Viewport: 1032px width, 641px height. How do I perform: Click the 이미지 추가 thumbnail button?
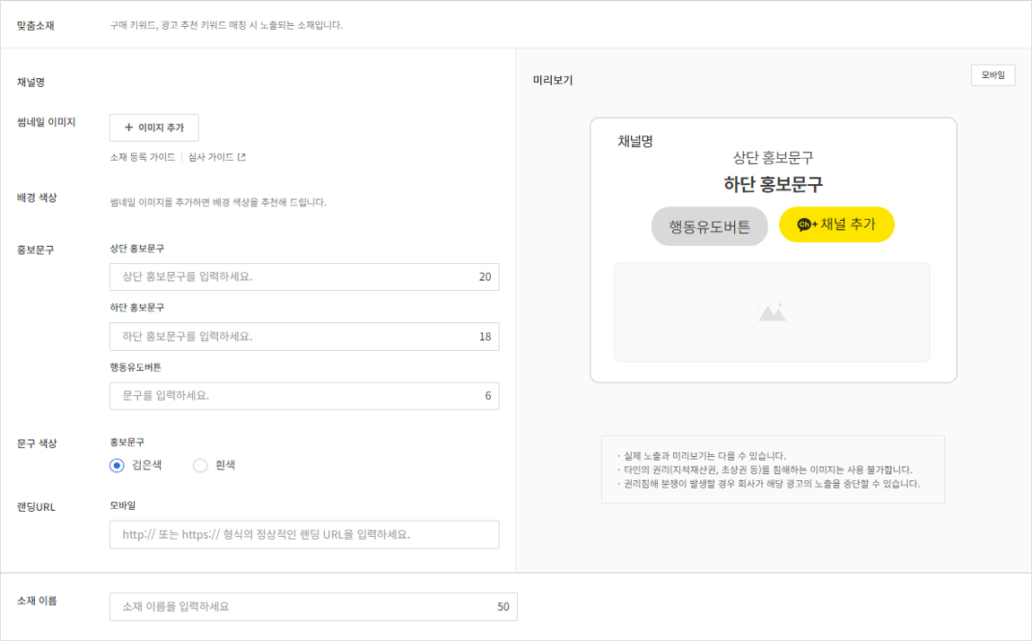click(x=153, y=127)
